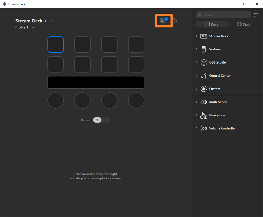
Task: Click the System category icon
Action: pos(204,49)
